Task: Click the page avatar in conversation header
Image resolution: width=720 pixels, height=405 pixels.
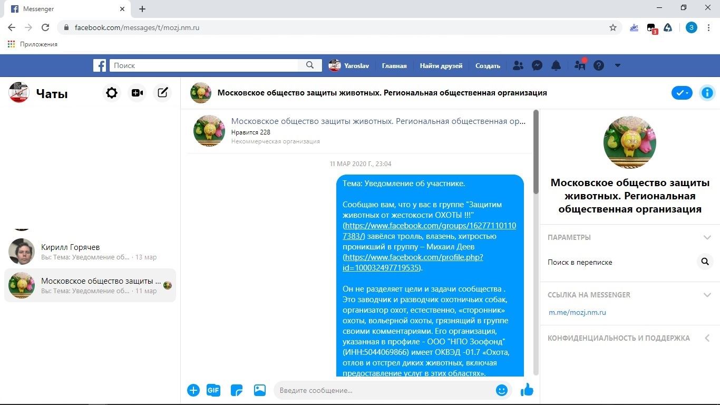Action: click(x=201, y=93)
